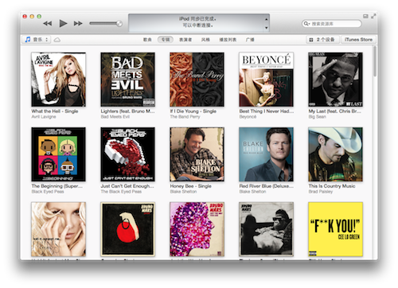Click the iCloud cloud icon
Screen dimensions: 398x288
[57, 40]
